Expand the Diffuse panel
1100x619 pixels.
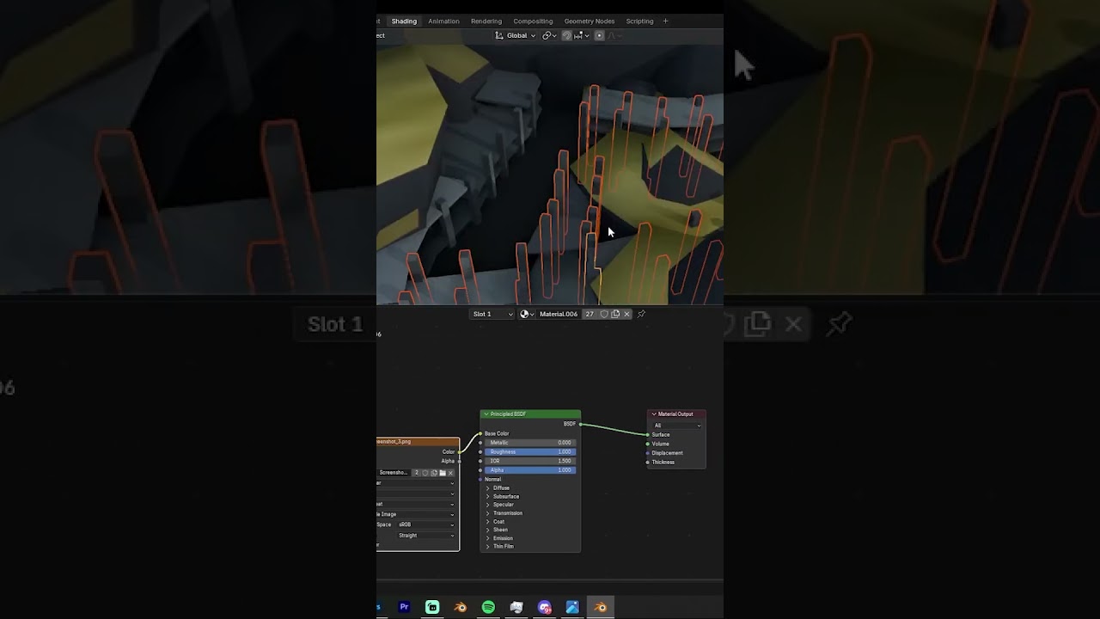click(x=488, y=488)
